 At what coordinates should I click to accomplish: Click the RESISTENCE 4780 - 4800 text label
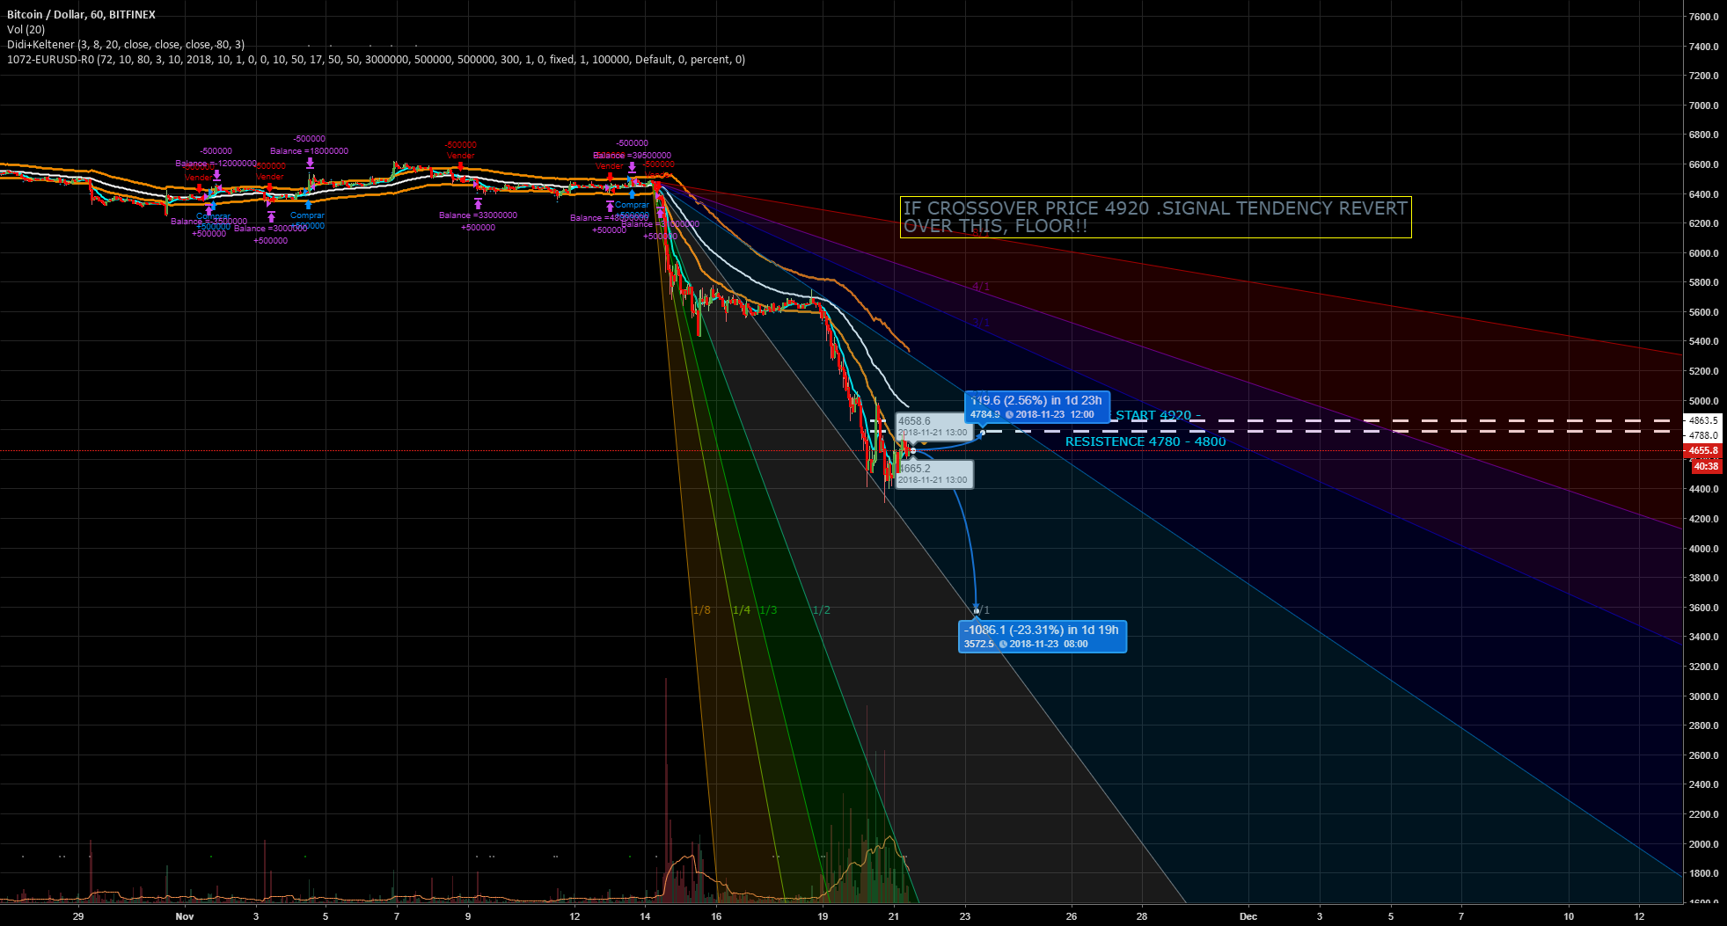coord(1144,441)
